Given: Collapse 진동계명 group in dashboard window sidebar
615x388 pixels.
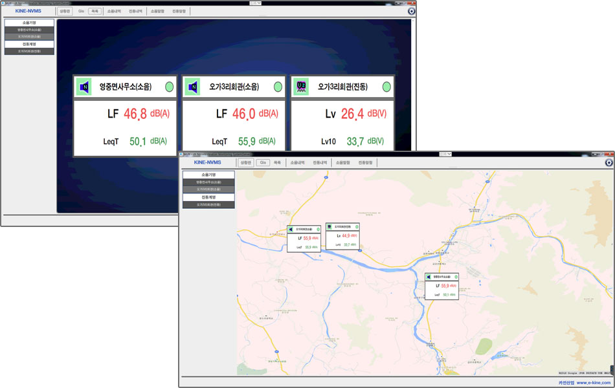Looking at the screenshot, I should point(28,44).
